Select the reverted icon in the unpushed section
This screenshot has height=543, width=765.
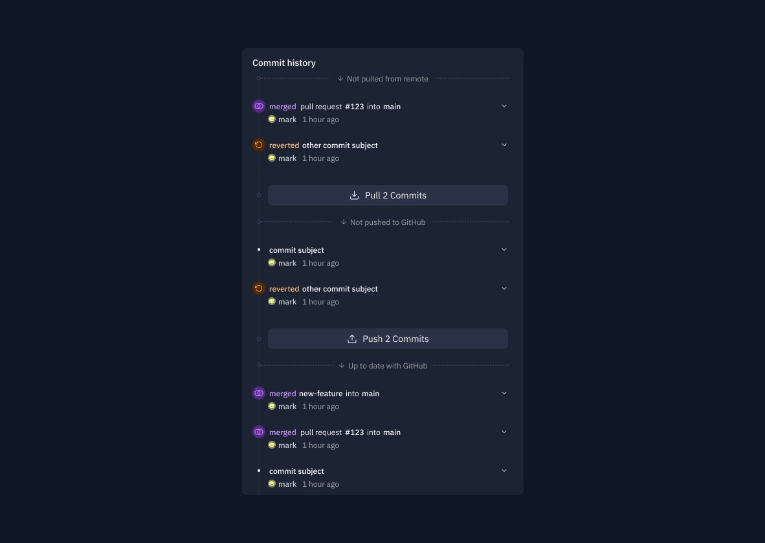(x=259, y=288)
